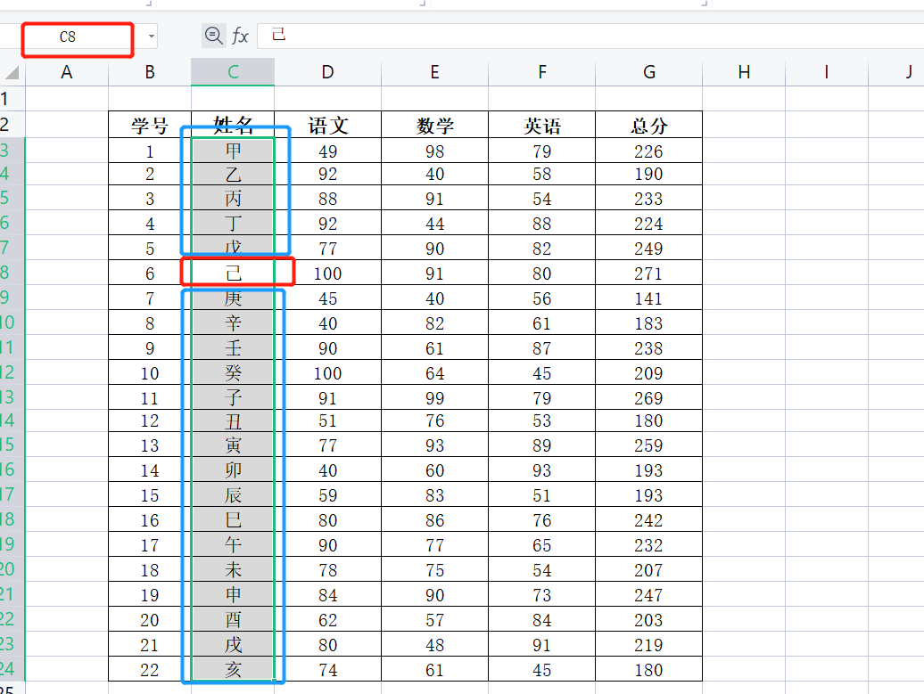The width and height of the screenshot is (924, 694).
Task: Select column G header
Action: click(648, 72)
